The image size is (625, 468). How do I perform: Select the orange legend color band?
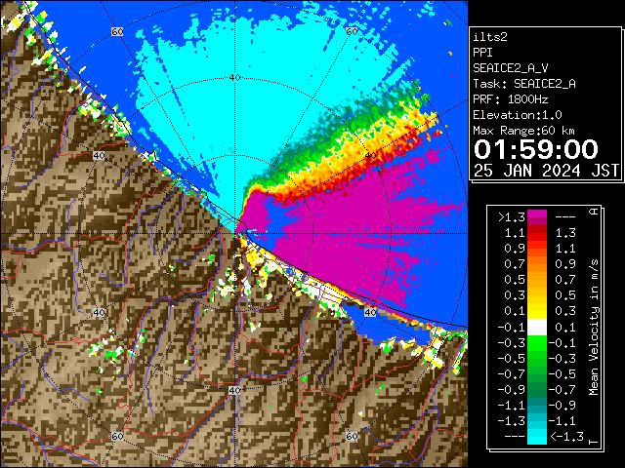tap(537, 264)
